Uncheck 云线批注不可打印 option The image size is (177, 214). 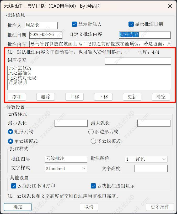(13, 186)
